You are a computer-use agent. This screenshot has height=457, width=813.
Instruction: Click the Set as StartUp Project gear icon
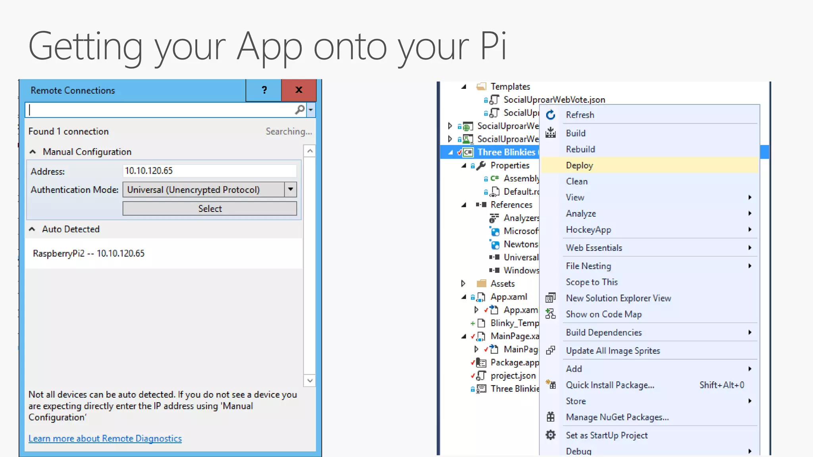click(x=551, y=435)
